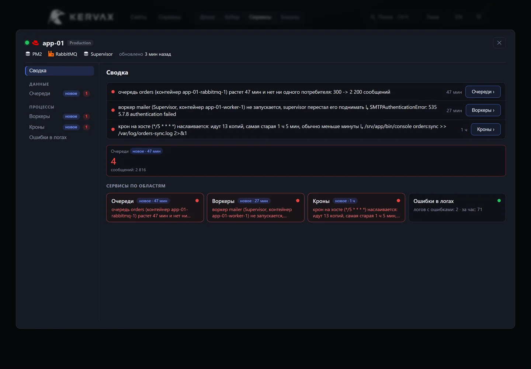Click the KERVAX logo behind the dialog
The image size is (531, 369).
[x=81, y=17]
